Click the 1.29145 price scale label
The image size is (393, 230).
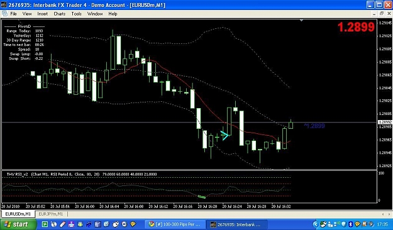[385, 23]
